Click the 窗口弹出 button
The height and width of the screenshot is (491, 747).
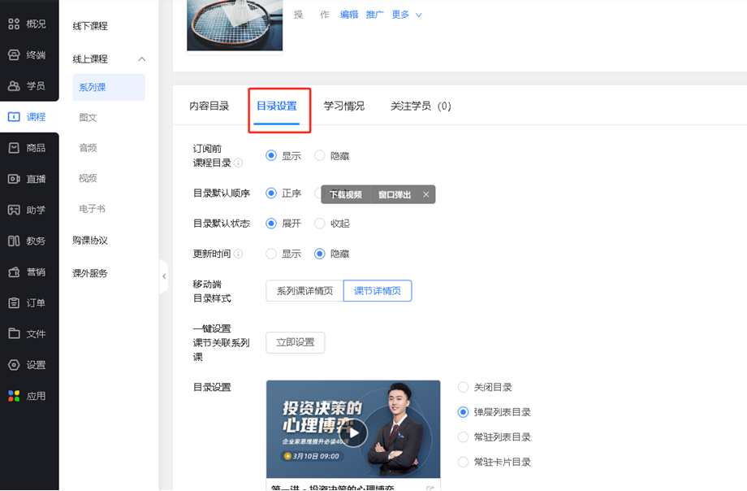click(x=395, y=194)
